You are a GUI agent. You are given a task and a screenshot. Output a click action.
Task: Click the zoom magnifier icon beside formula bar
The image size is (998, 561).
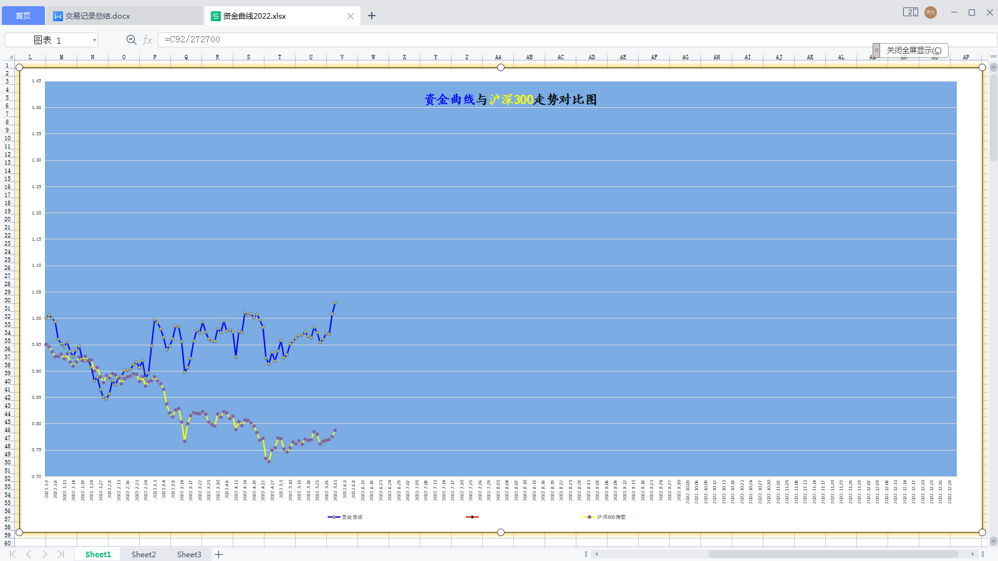(x=131, y=39)
